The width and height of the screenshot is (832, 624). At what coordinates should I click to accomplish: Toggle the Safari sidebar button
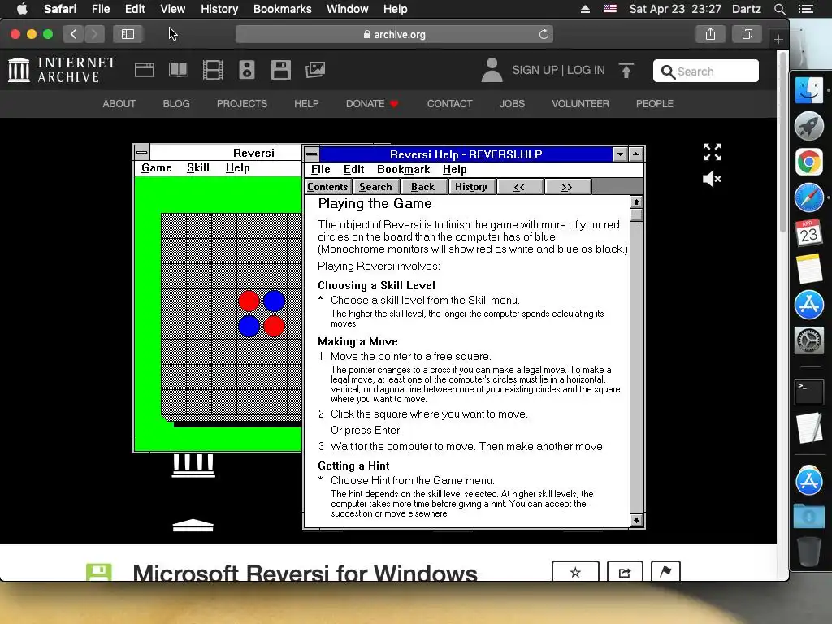coord(128,34)
